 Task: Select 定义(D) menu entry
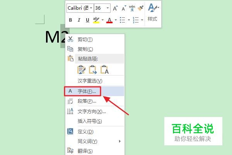[x=95, y=132]
